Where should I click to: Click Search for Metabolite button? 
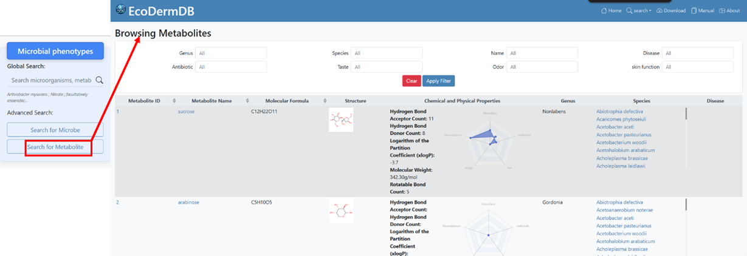(x=55, y=147)
